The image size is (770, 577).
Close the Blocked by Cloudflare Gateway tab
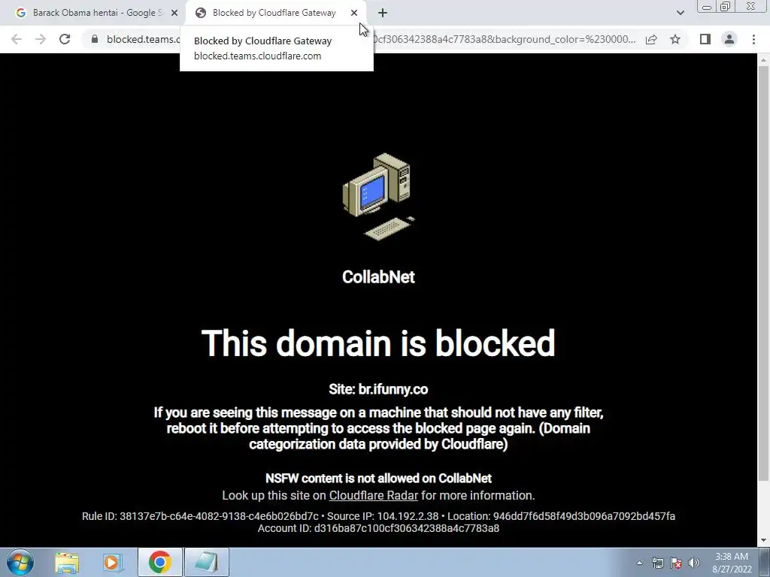(x=354, y=13)
